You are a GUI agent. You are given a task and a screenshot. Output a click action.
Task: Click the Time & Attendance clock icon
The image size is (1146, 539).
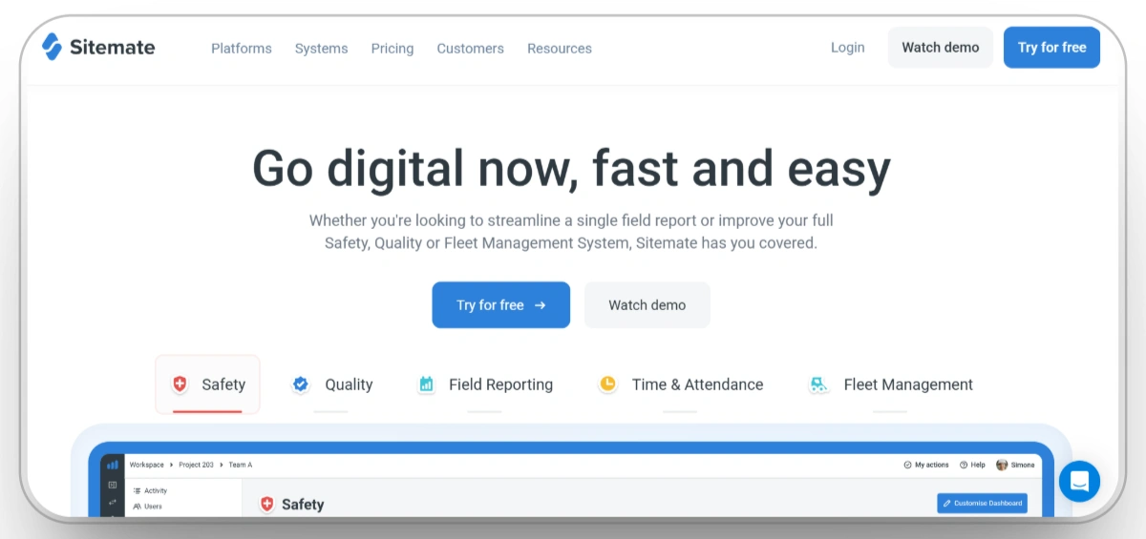tap(607, 384)
